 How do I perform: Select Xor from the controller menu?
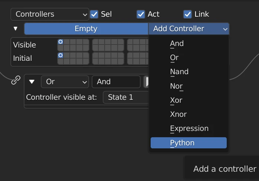coord(176,100)
